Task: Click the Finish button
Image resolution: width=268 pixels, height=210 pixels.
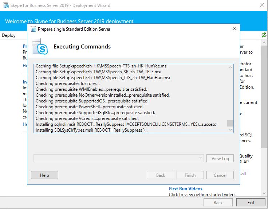Action: (190, 175)
